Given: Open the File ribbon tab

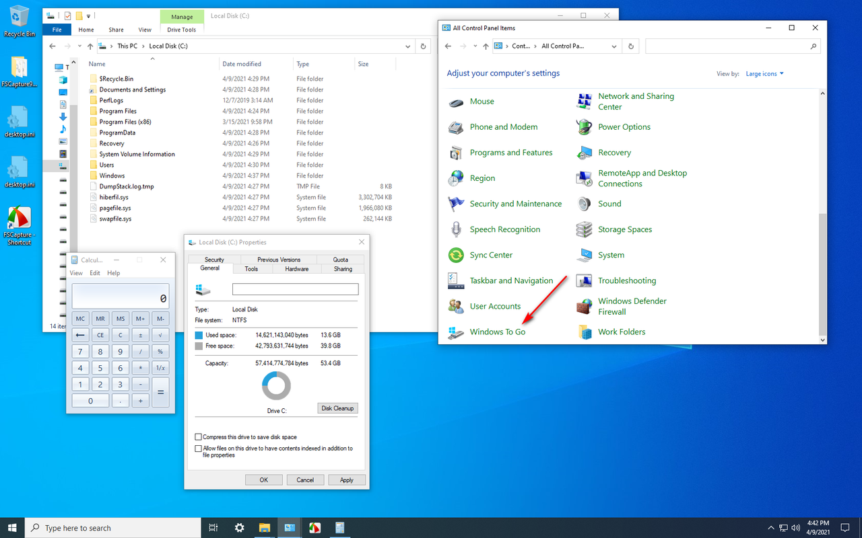Looking at the screenshot, I should 57,30.
